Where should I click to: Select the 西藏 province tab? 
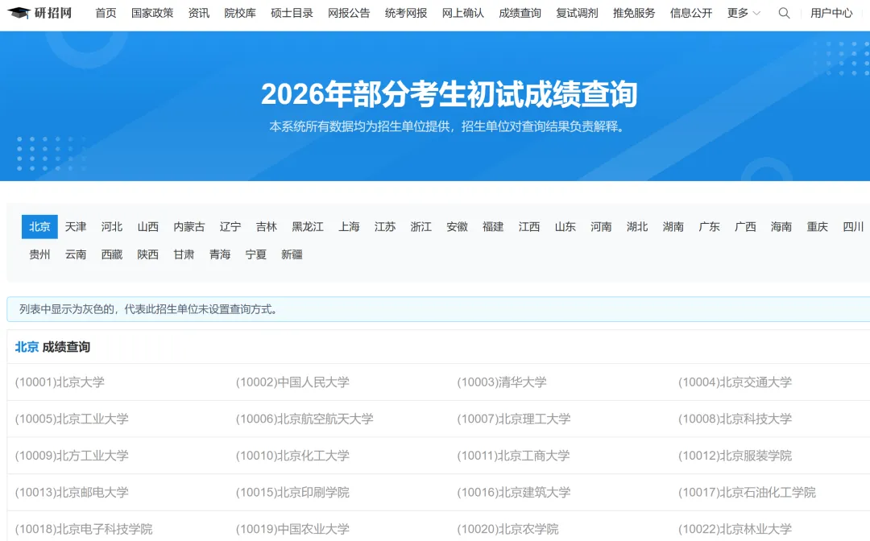click(111, 254)
